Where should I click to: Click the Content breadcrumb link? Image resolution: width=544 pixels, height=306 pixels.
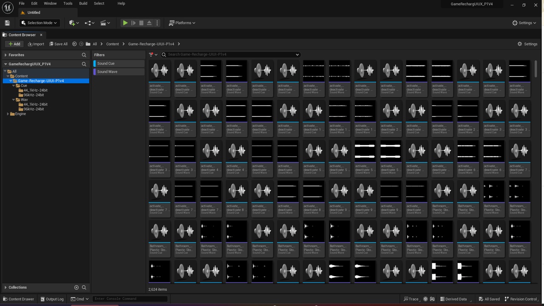pos(113,44)
